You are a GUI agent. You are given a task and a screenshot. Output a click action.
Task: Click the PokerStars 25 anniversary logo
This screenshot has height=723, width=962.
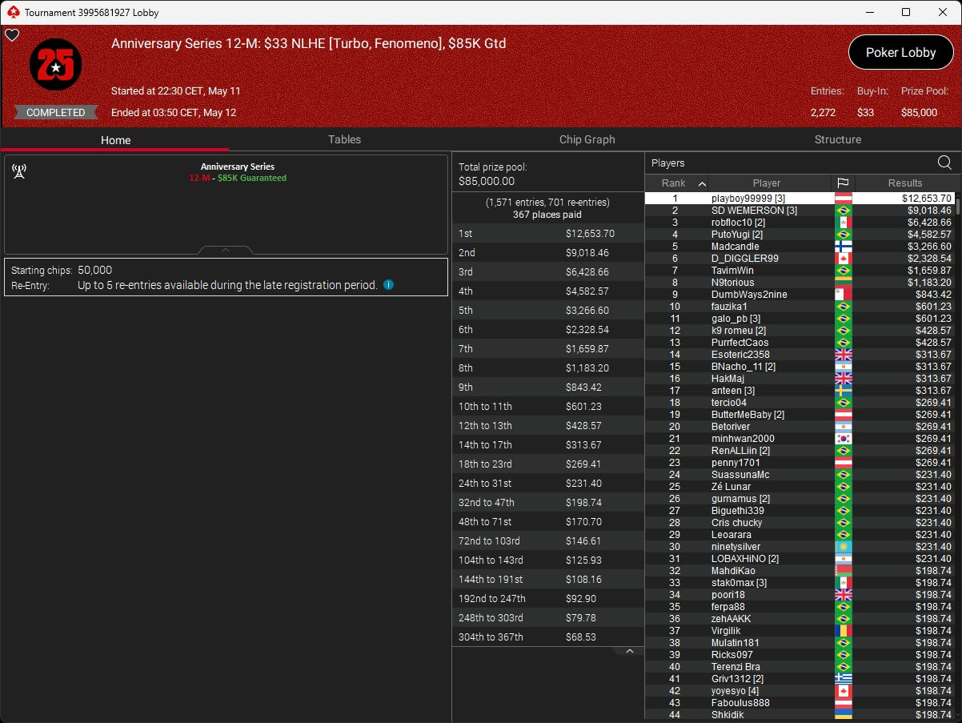coord(55,65)
